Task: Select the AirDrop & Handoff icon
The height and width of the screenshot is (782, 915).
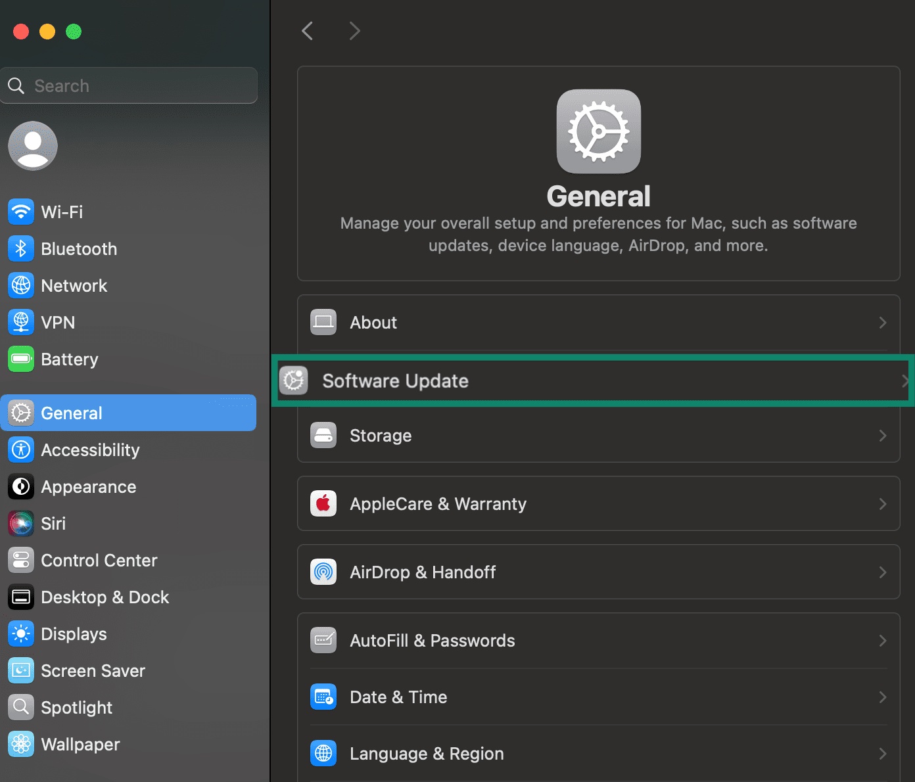Action: pos(323,572)
